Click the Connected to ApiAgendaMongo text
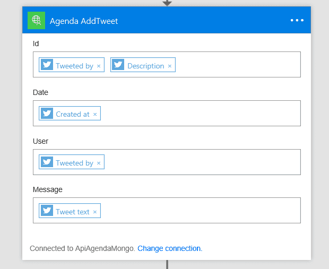This screenshot has height=269, width=329. pyautogui.click(x=82, y=248)
